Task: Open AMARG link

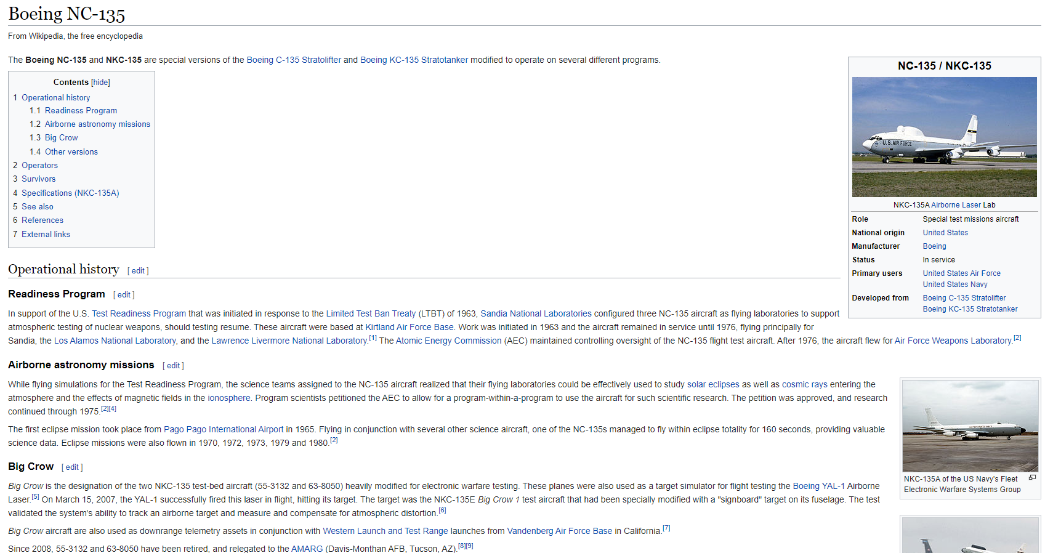Action: click(x=307, y=549)
